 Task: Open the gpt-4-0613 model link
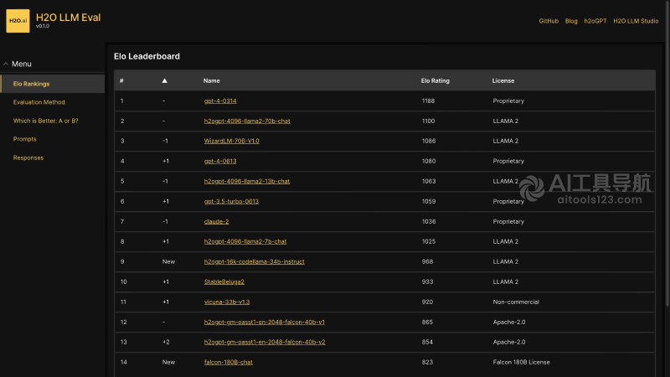[220, 161]
